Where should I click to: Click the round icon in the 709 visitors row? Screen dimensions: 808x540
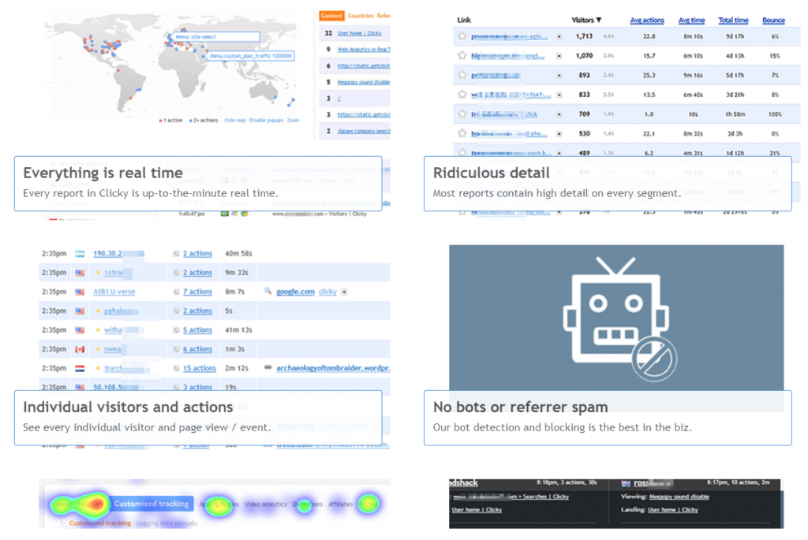pos(559,114)
